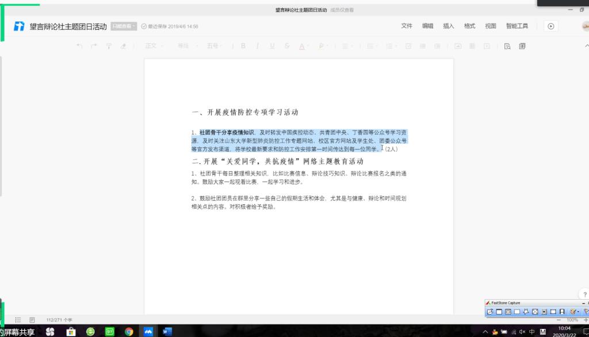589x337 pixels.
Task: Toggle italic formatting in toolbar
Action: point(257,46)
